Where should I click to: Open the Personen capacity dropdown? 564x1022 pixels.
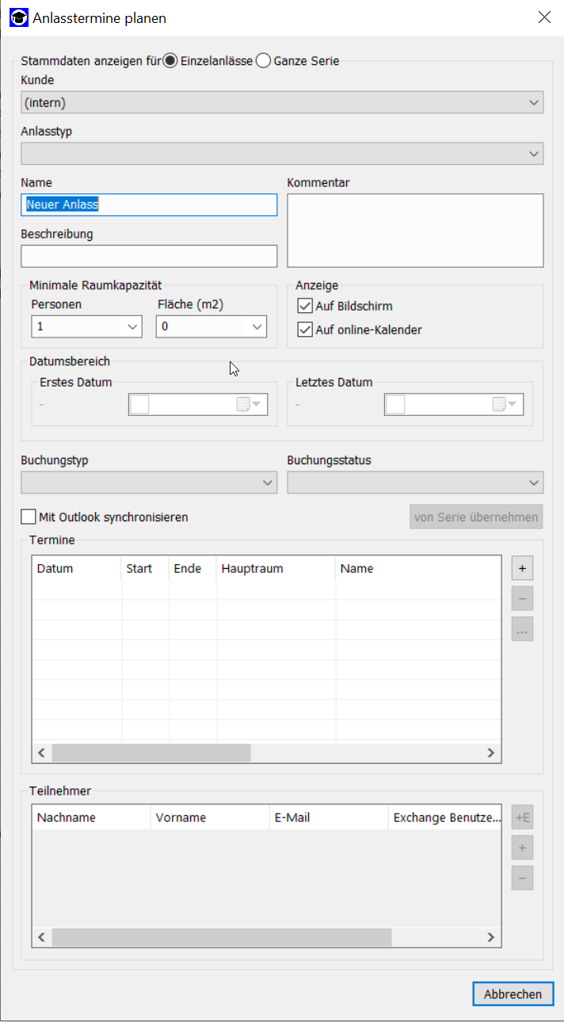pyautogui.click(x=131, y=326)
